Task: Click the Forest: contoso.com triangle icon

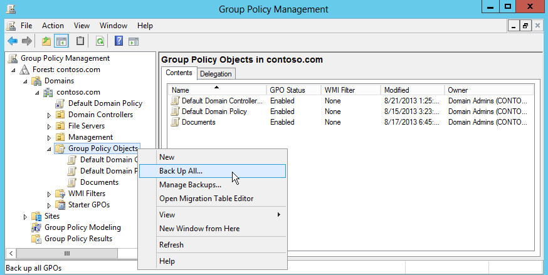Action: coord(24,70)
